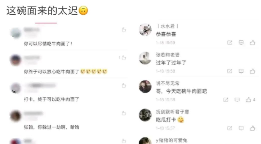261x144 pixels.
Task: Share the 过年了过年了 comment
Action: 230,71
